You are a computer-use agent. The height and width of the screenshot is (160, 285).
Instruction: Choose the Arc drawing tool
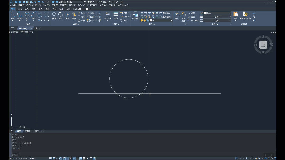click(x=34, y=14)
